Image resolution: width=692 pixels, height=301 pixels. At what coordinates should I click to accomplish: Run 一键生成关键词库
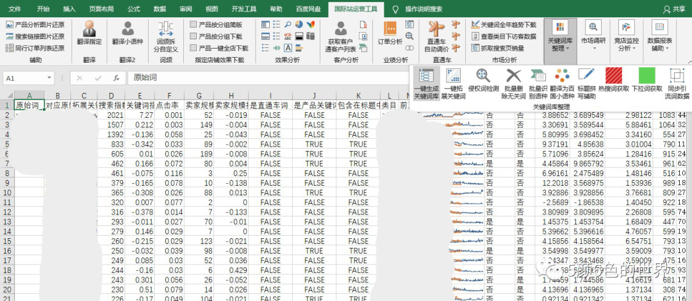(x=426, y=84)
